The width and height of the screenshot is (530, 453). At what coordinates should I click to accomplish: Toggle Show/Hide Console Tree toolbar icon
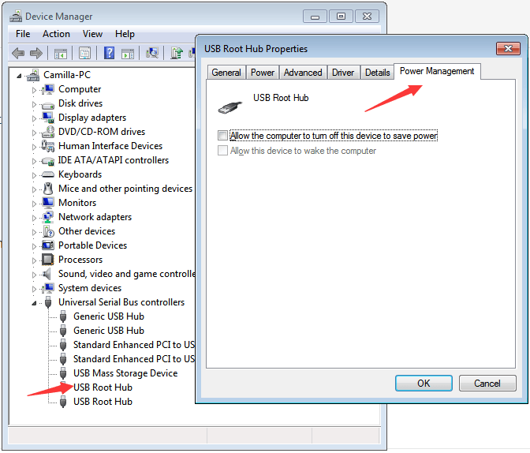point(61,54)
